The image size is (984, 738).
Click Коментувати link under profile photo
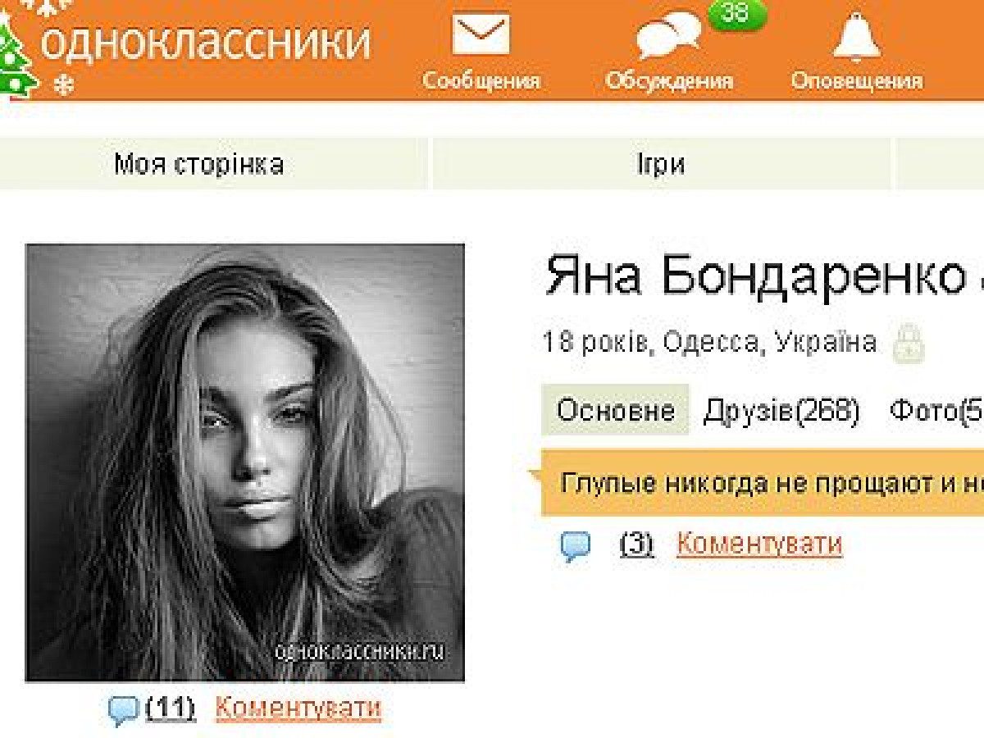pyautogui.click(x=298, y=708)
